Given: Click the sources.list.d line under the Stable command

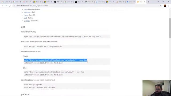Looking at the screenshot, I should pos(43,63).
